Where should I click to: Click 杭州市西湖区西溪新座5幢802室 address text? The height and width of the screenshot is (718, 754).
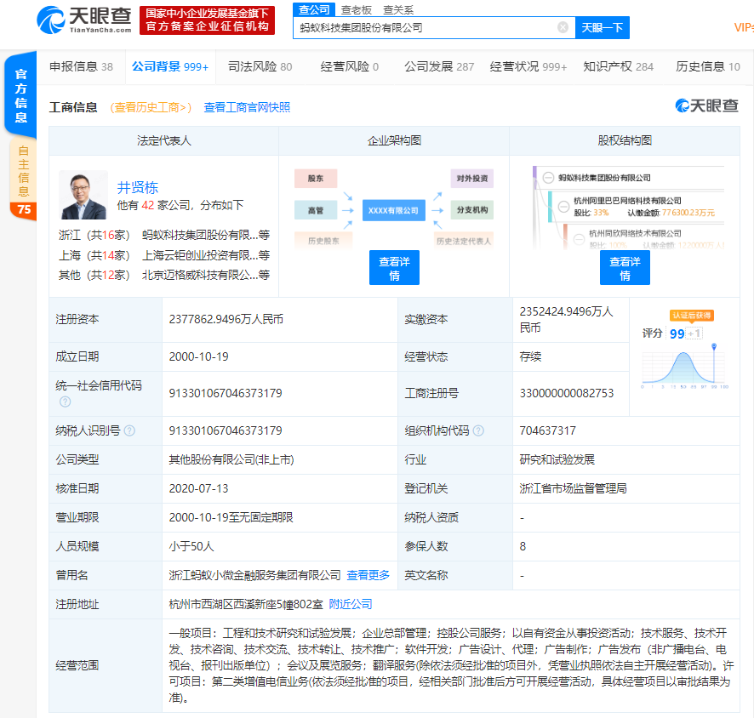point(246,604)
